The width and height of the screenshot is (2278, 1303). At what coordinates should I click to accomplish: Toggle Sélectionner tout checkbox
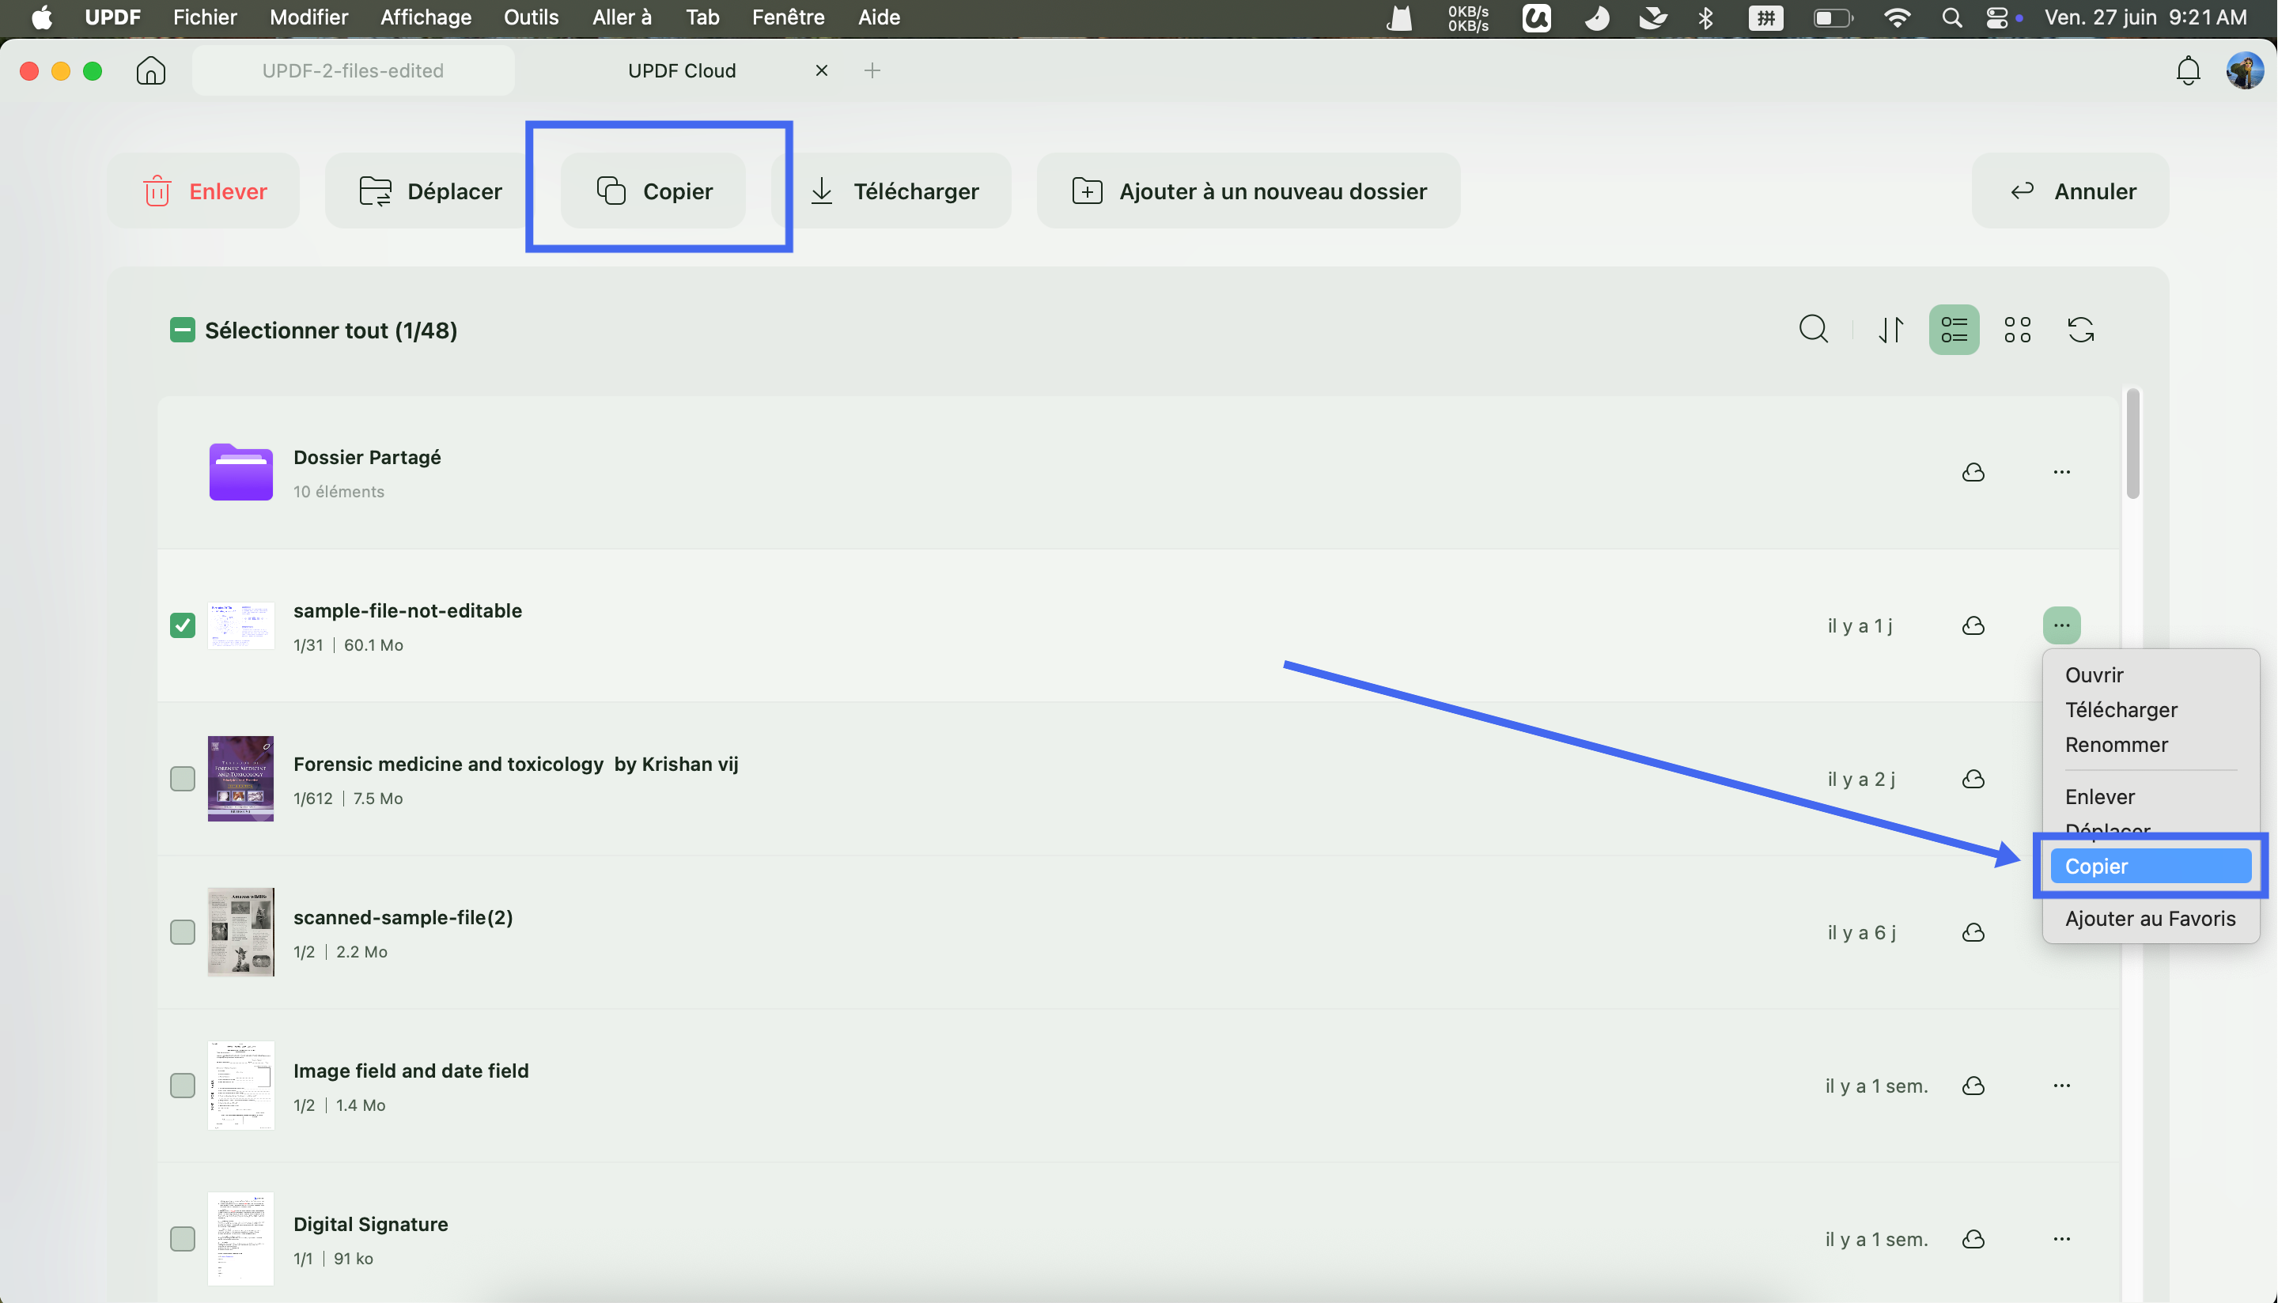click(x=183, y=330)
